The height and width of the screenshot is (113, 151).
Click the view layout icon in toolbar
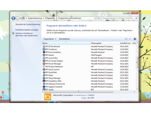pyautogui.click(x=126, y=39)
